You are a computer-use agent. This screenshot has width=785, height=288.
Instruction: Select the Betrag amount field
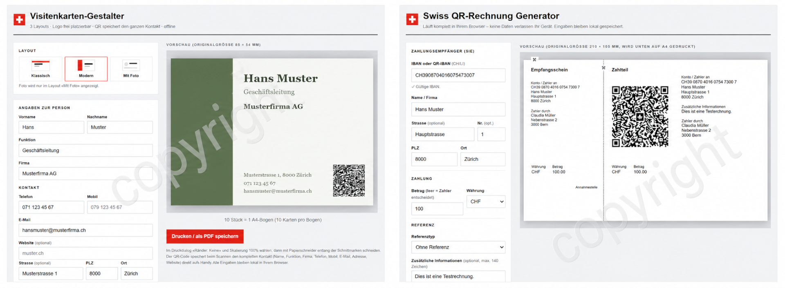(x=437, y=208)
